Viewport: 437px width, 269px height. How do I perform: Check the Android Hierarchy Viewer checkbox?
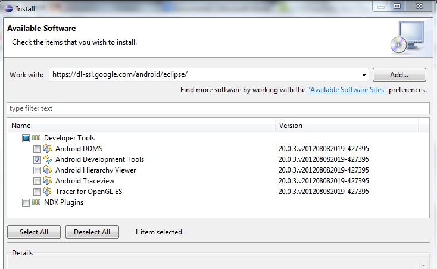pos(37,170)
